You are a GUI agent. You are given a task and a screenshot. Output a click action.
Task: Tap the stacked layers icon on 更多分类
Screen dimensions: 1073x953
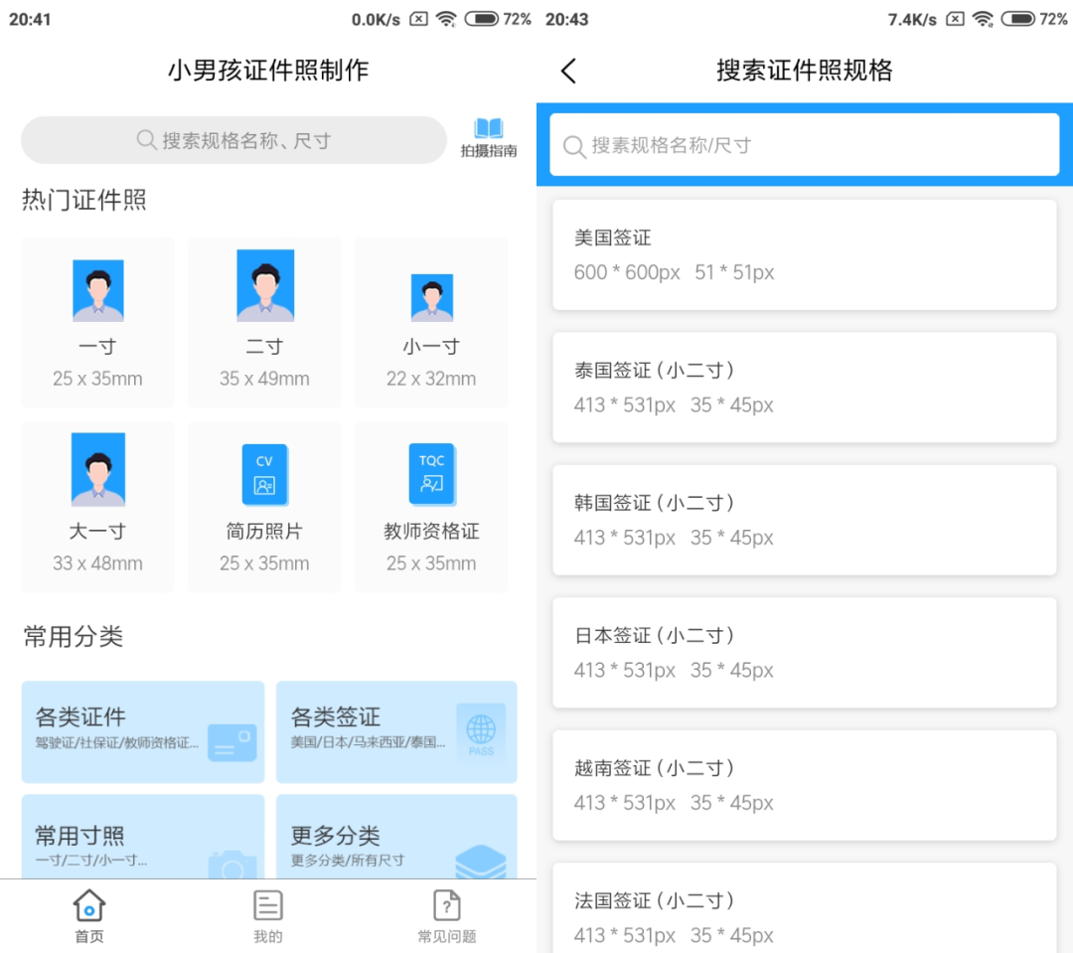point(481,862)
